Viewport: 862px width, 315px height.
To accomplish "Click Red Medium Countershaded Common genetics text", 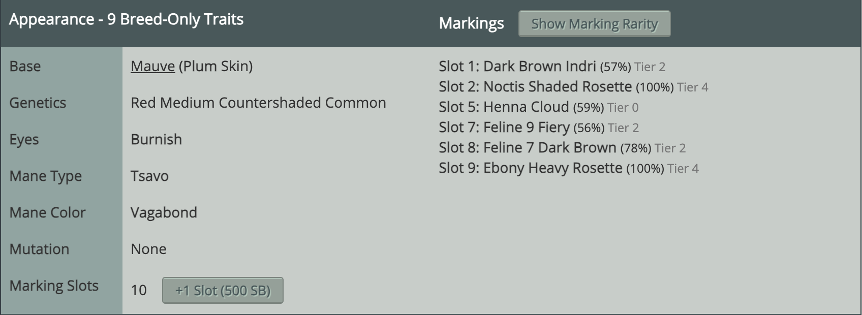I will pyautogui.click(x=258, y=103).
